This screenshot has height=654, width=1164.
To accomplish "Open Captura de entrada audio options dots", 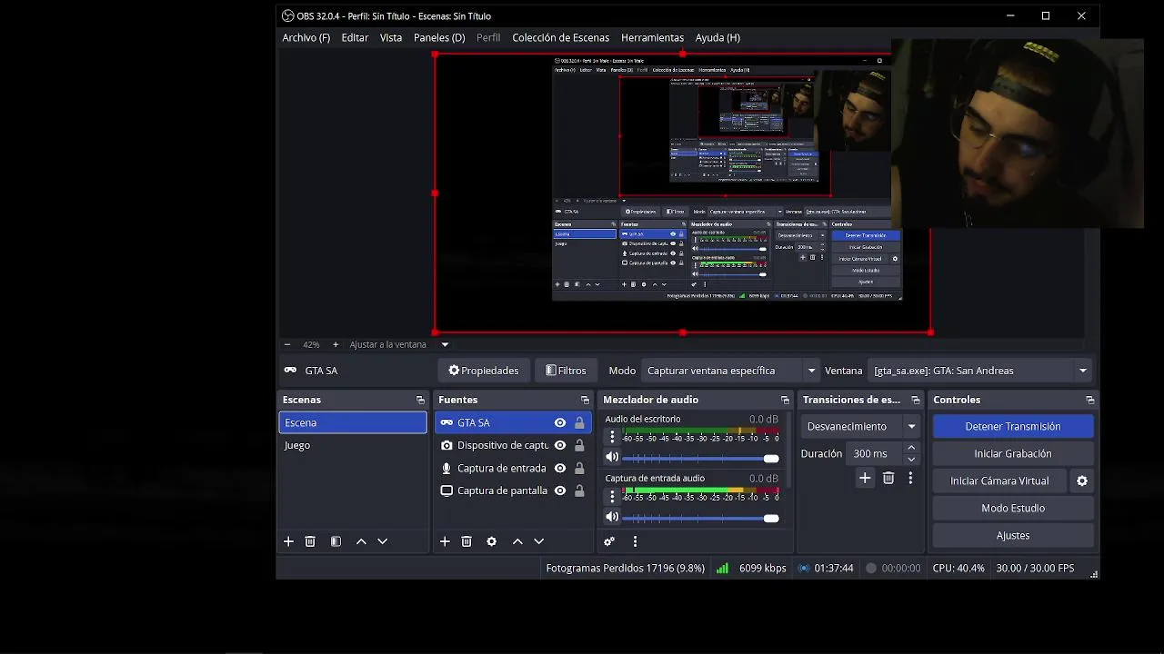I will tap(612, 496).
